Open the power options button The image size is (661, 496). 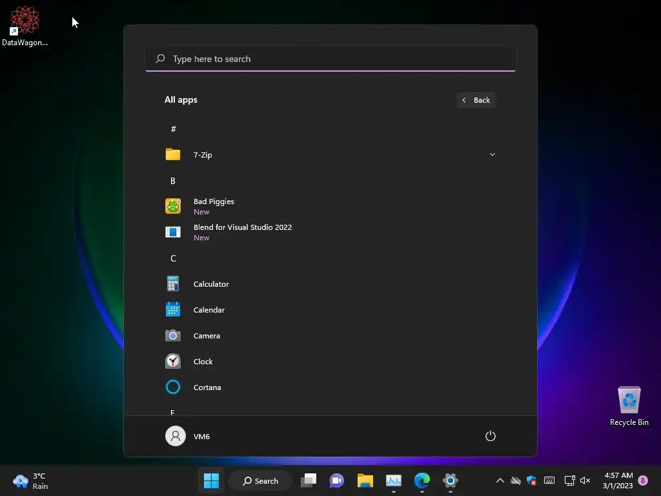click(x=491, y=436)
